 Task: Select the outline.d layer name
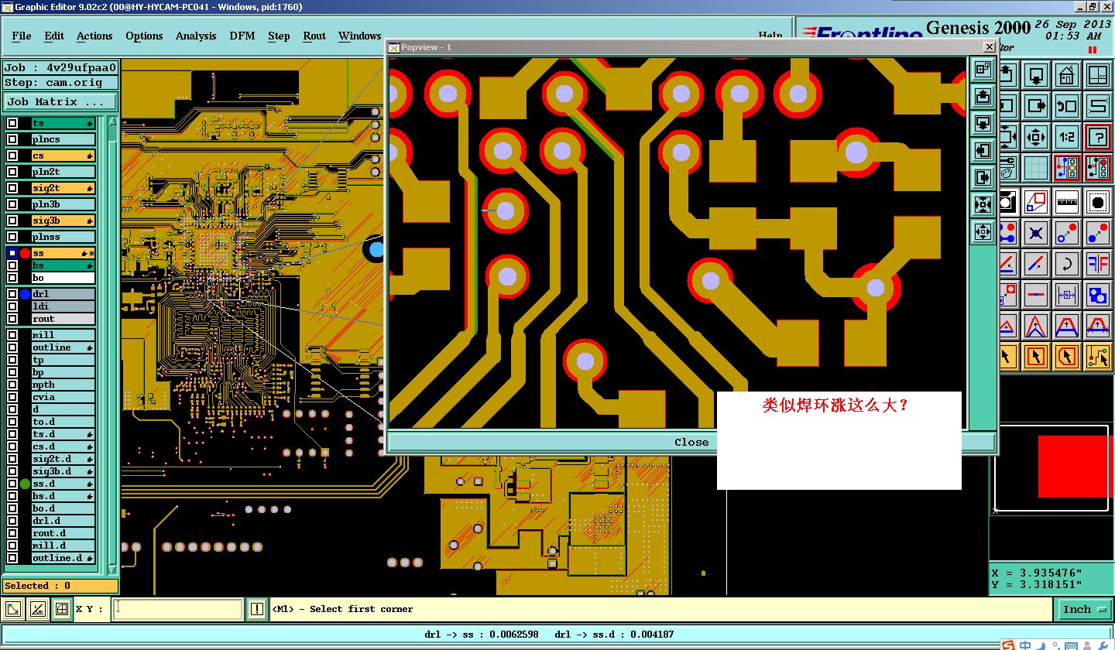(x=63, y=558)
